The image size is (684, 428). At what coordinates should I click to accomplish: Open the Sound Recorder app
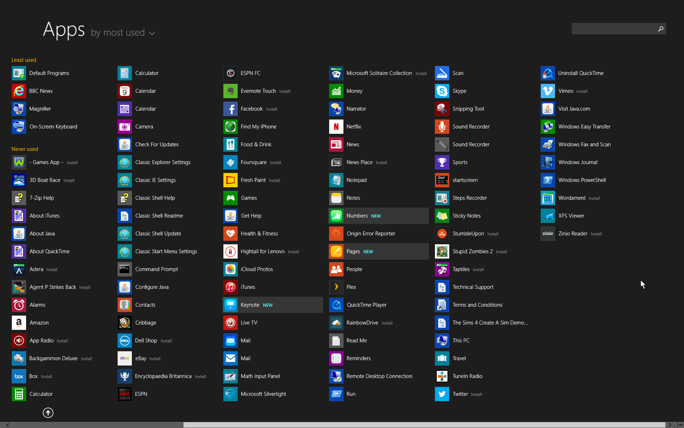471,127
